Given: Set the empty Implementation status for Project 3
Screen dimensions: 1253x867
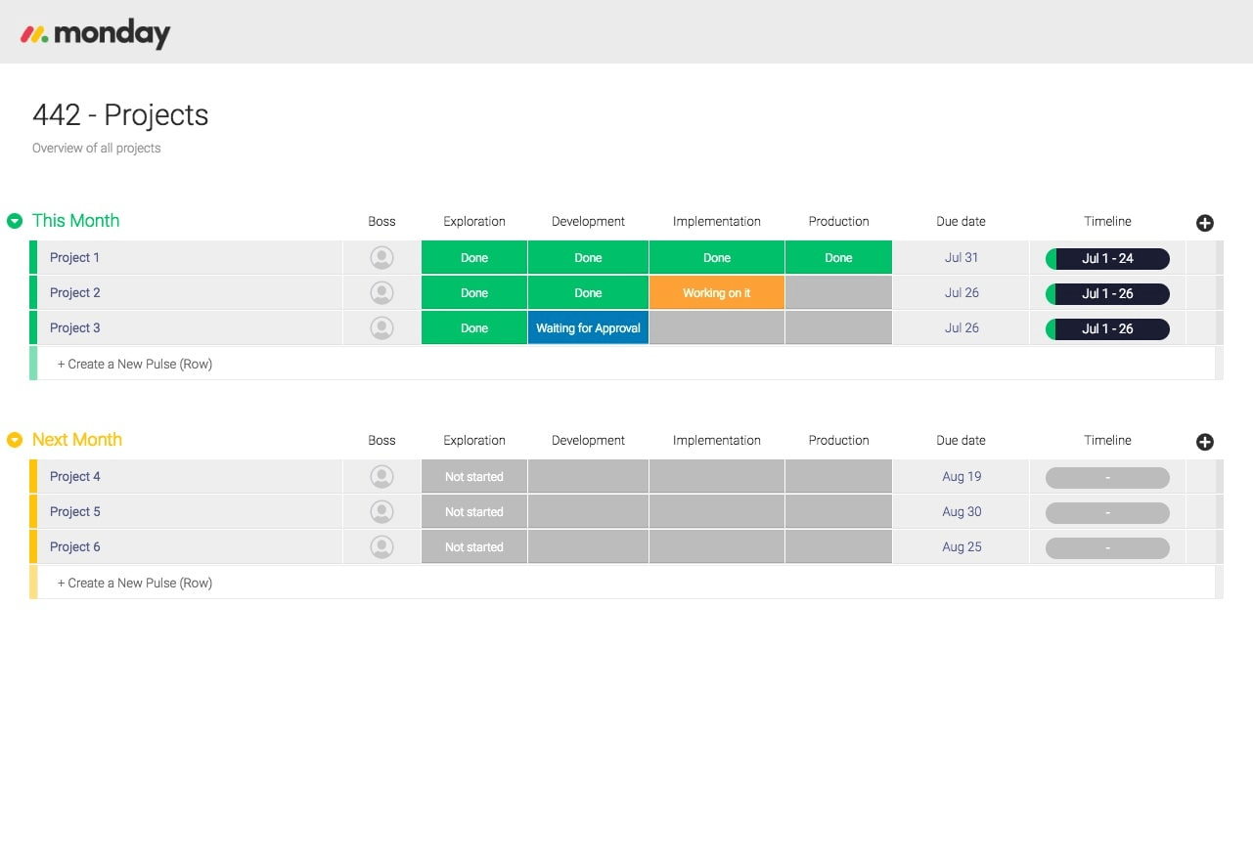Looking at the screenshot, I should (x=717, y=328).
